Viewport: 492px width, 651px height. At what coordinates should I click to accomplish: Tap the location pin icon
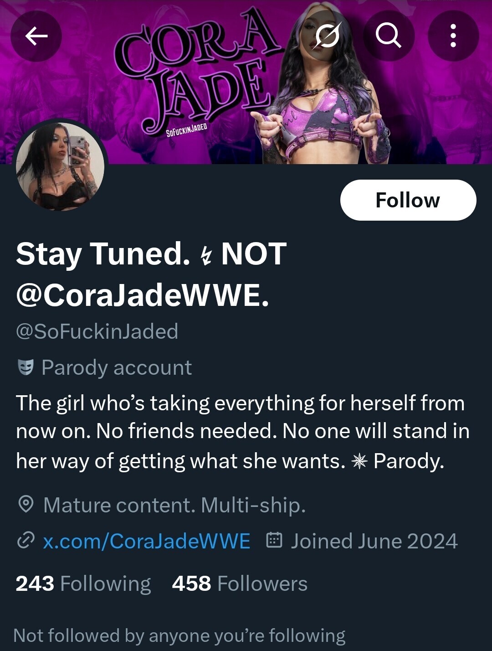[x=26, y=505]
